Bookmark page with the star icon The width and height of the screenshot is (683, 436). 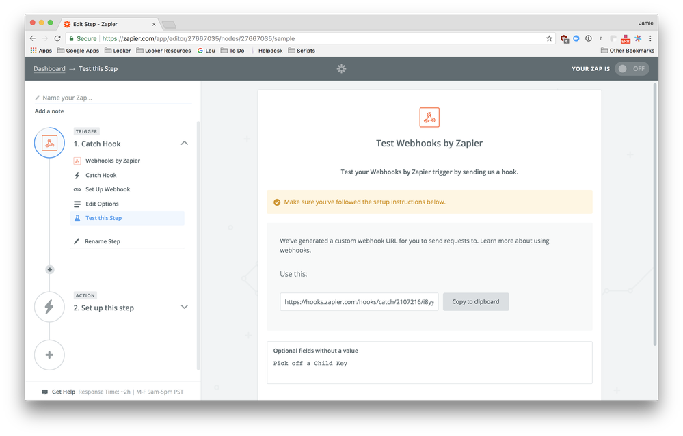tap(549, 38)
